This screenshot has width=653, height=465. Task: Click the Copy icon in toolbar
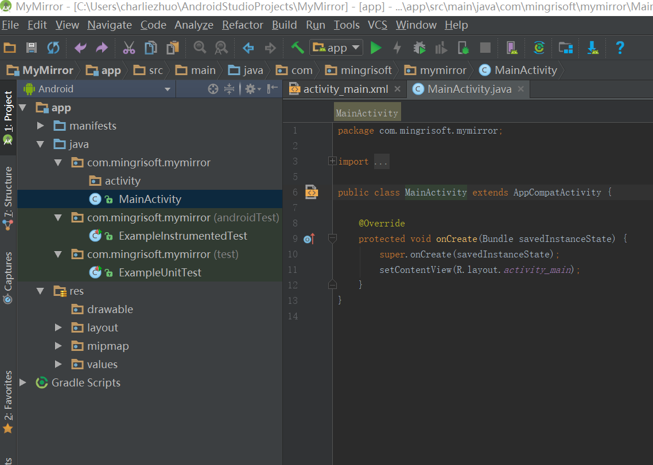pyautogui.click(x=151, y=48)
